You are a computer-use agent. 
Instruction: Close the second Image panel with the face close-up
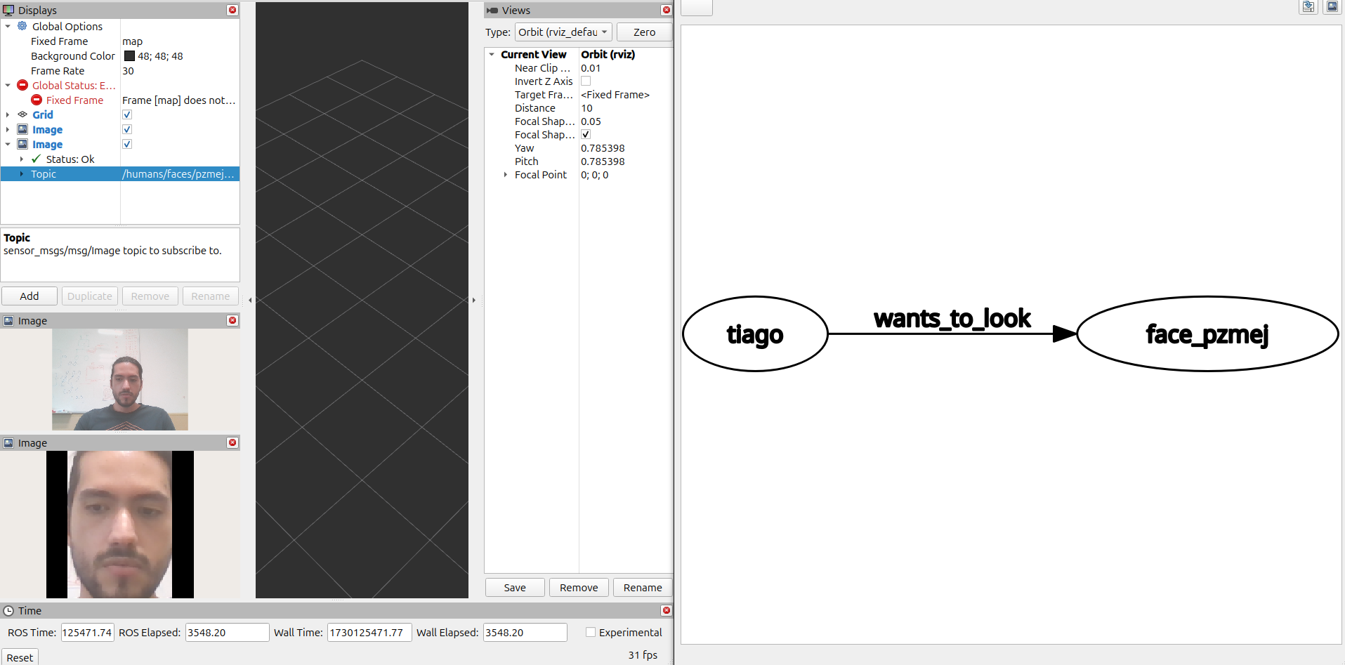click(232, 442)
